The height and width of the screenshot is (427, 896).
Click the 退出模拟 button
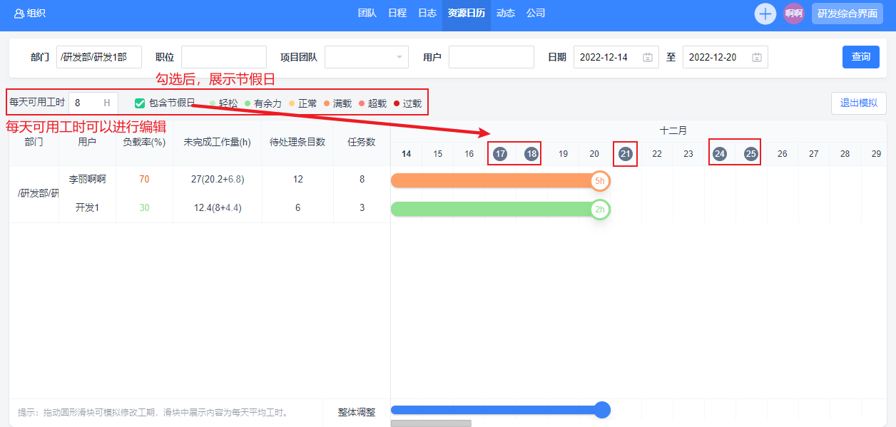point(858,103)
